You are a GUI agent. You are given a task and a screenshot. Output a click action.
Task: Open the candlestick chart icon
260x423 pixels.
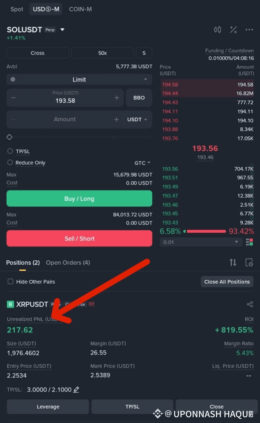[217, 30]
